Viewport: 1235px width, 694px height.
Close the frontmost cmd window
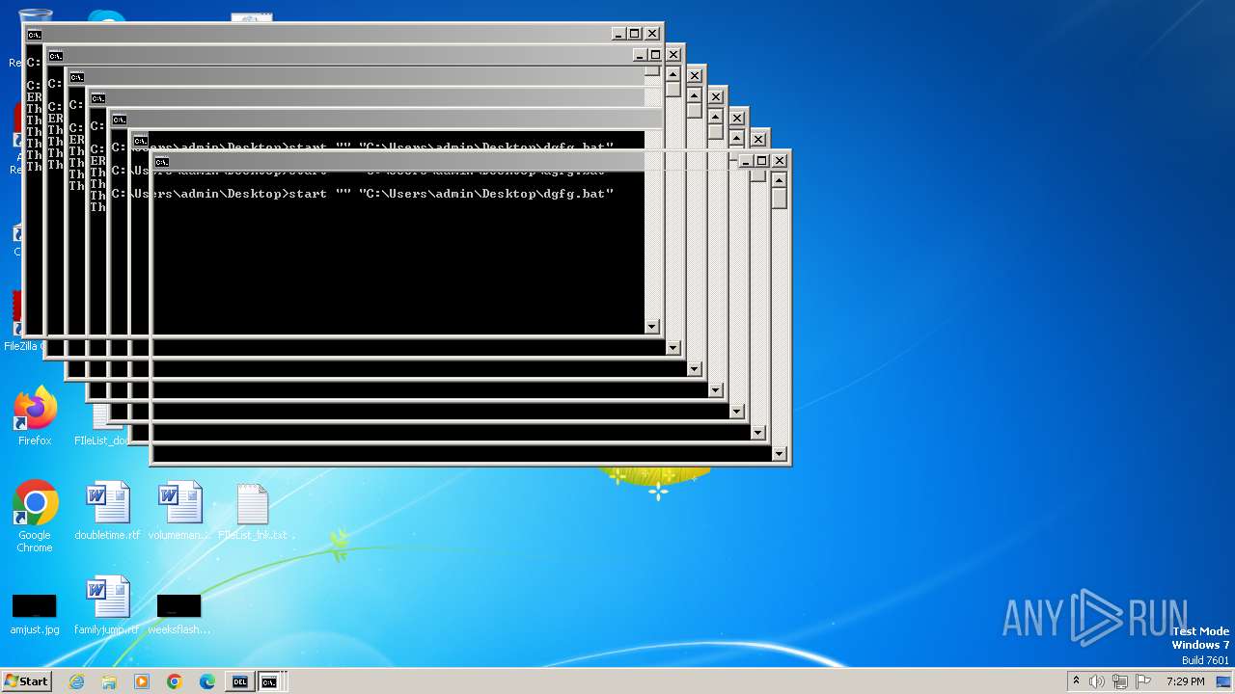[x=781, y=161]
